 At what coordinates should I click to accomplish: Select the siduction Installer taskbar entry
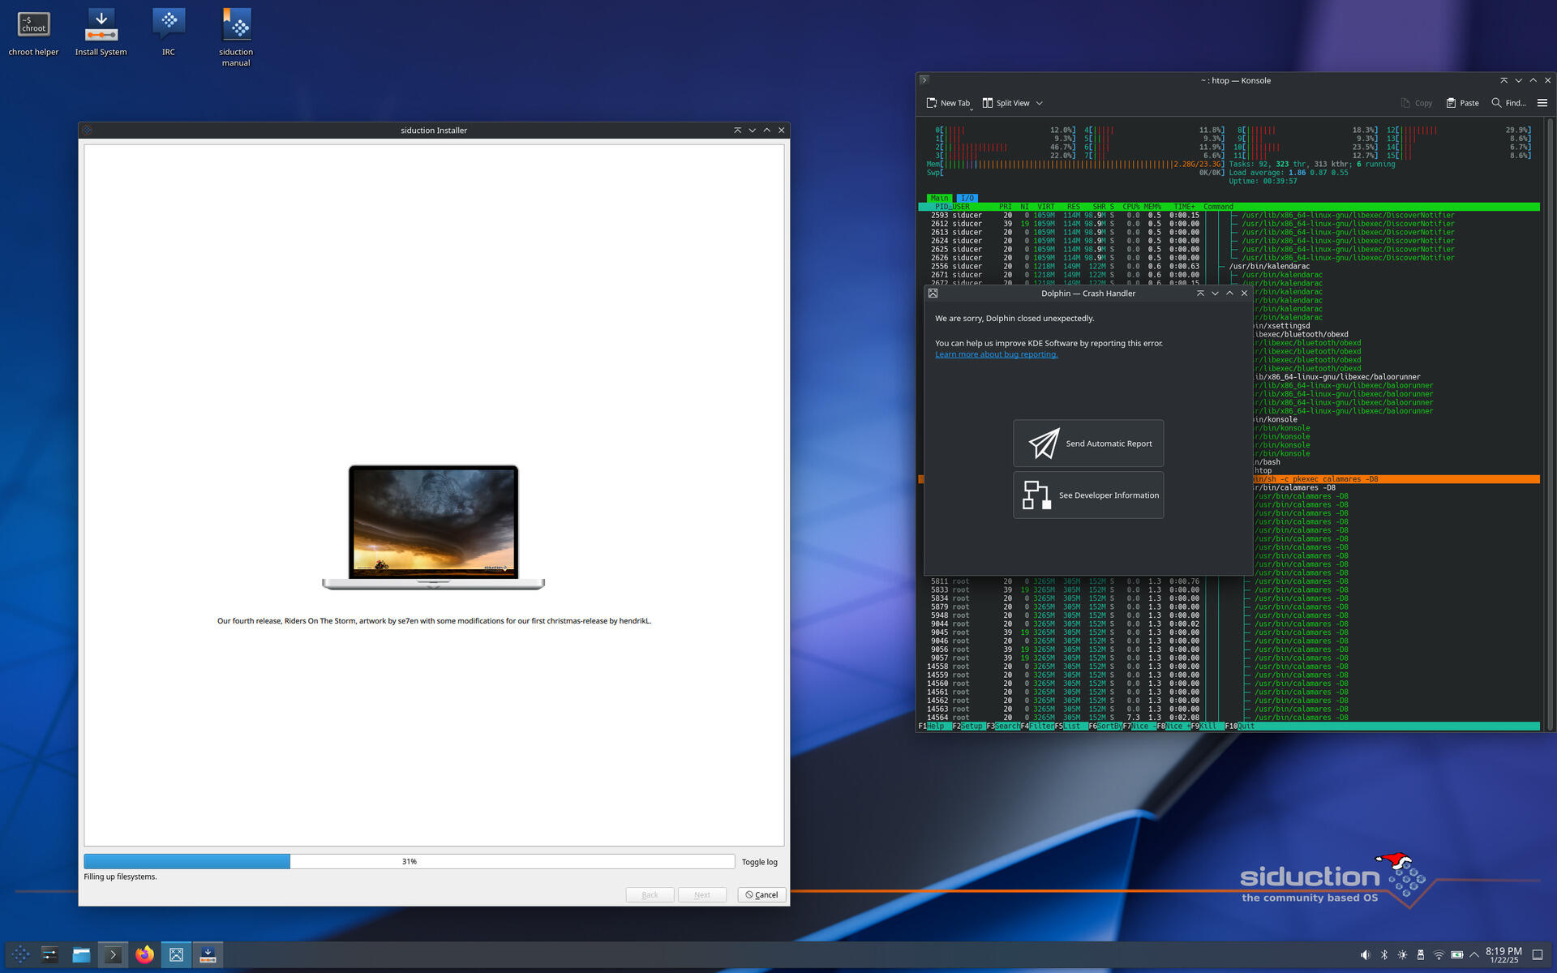208,954
